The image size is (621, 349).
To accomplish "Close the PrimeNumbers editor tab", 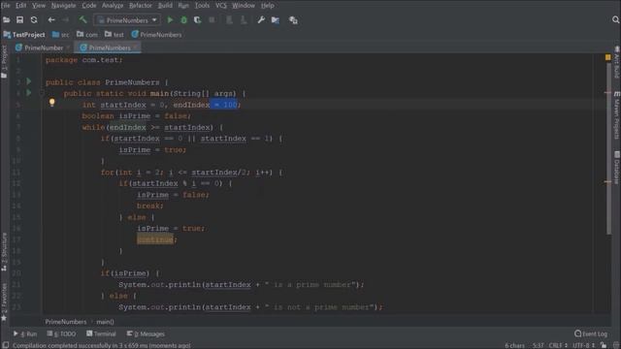I will 136,48.
